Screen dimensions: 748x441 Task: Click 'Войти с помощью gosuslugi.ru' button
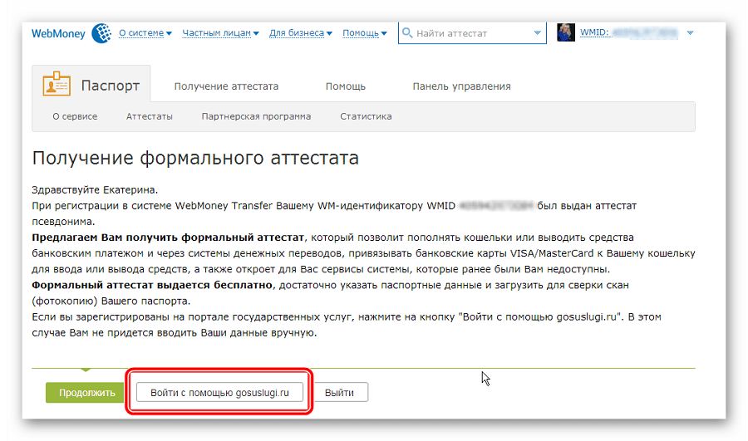tap(220, 393)
